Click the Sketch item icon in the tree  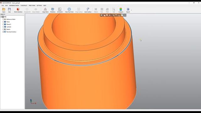[x=5, y=29]
